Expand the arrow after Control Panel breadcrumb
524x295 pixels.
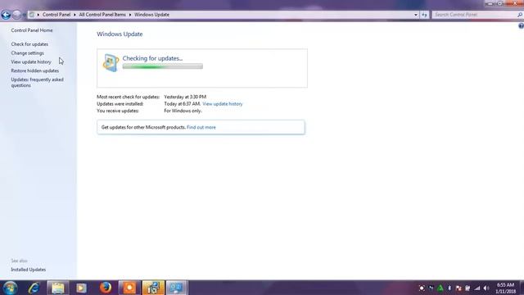tap(75, 15)
